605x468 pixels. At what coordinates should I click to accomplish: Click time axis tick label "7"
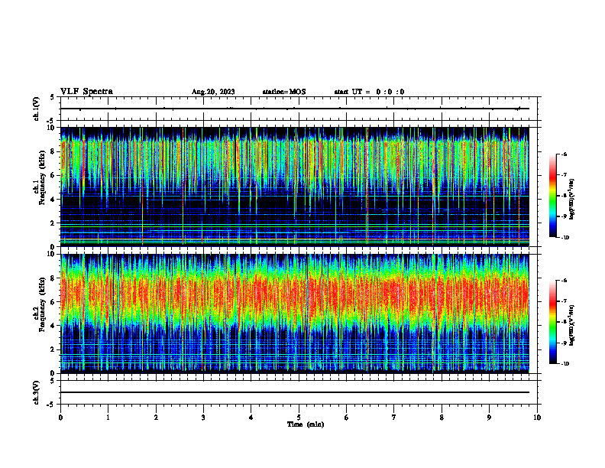tap(394, 418)
